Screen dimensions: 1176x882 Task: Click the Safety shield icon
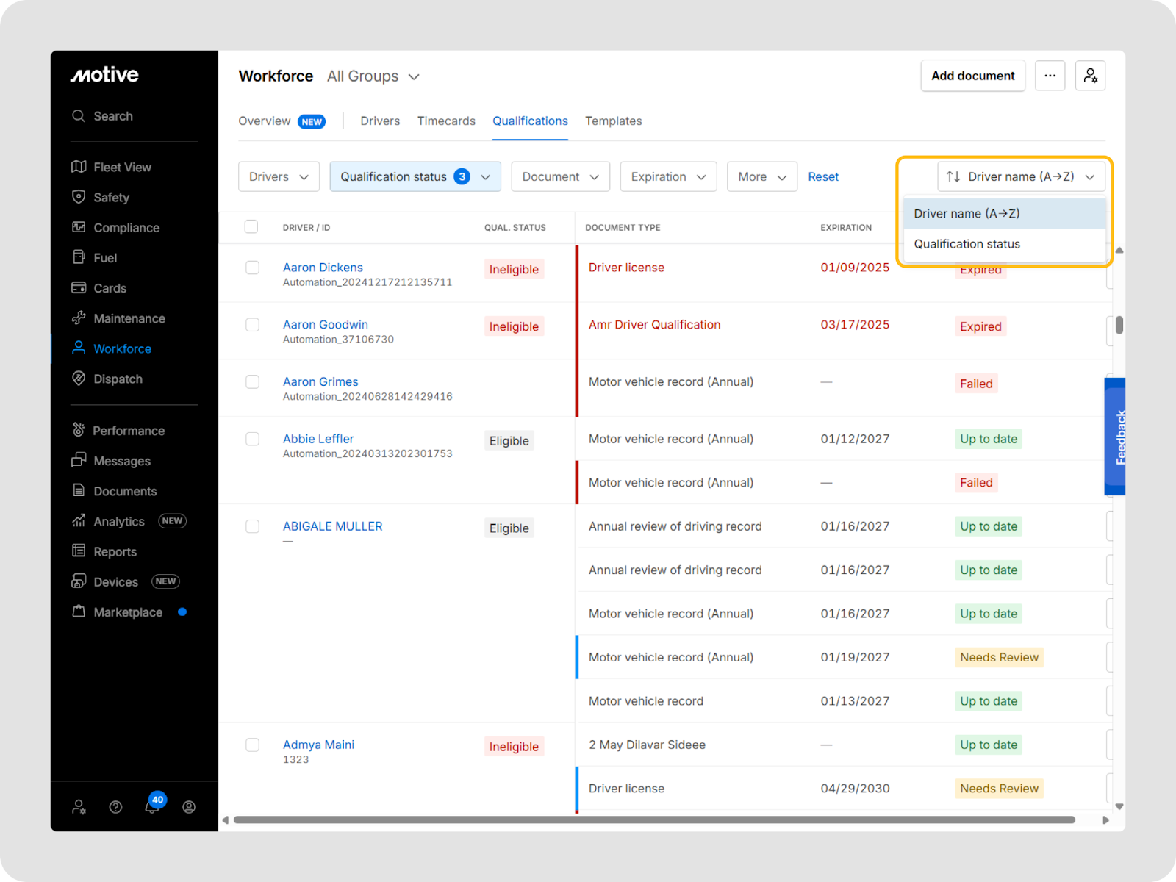(79, 197)
